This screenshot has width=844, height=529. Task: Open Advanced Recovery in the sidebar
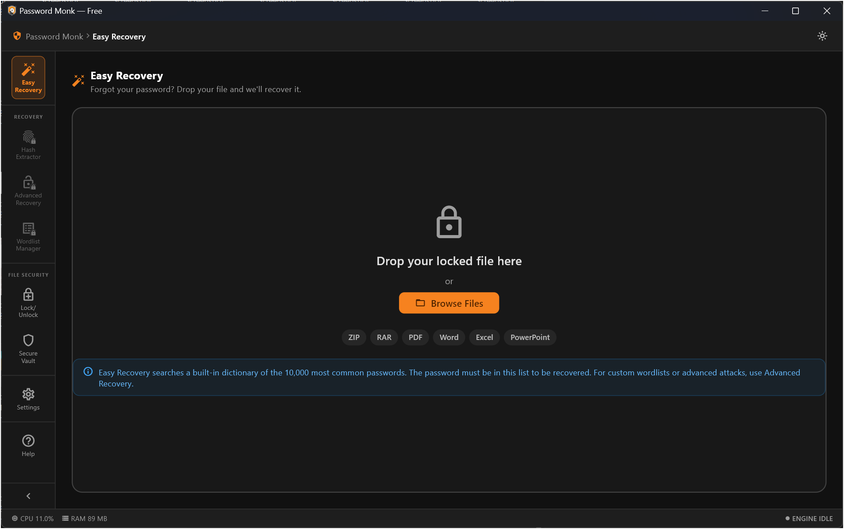tap(28, 191)
